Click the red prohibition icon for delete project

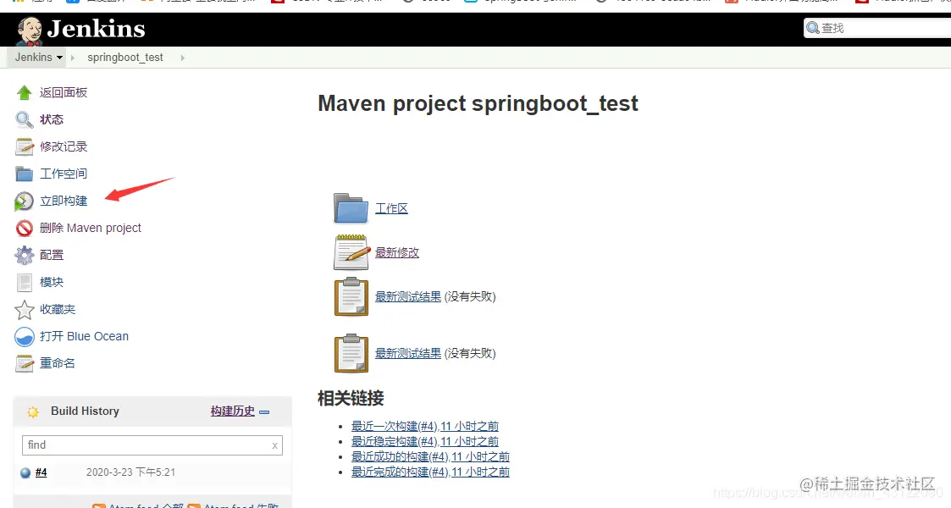(x=25, y=228)
